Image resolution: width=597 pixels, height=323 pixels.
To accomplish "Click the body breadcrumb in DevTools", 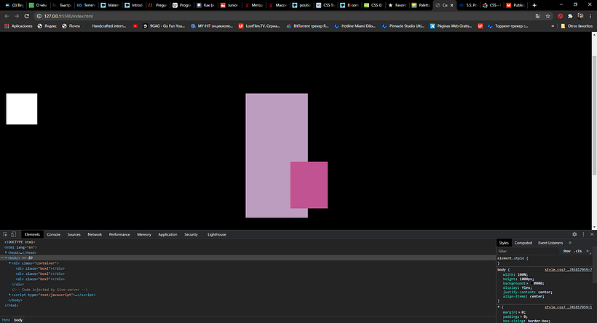I will [18, 320].
